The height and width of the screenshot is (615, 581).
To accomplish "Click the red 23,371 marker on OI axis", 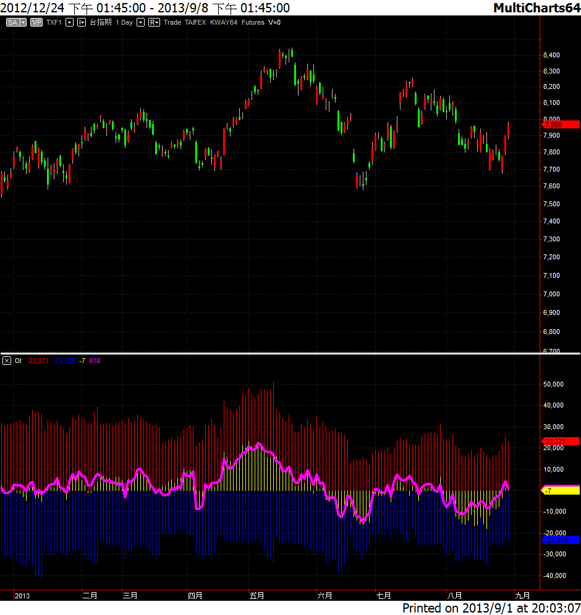I will (561, 441).
